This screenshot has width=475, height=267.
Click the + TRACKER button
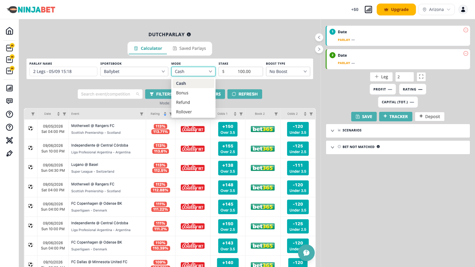pos(396,117)
